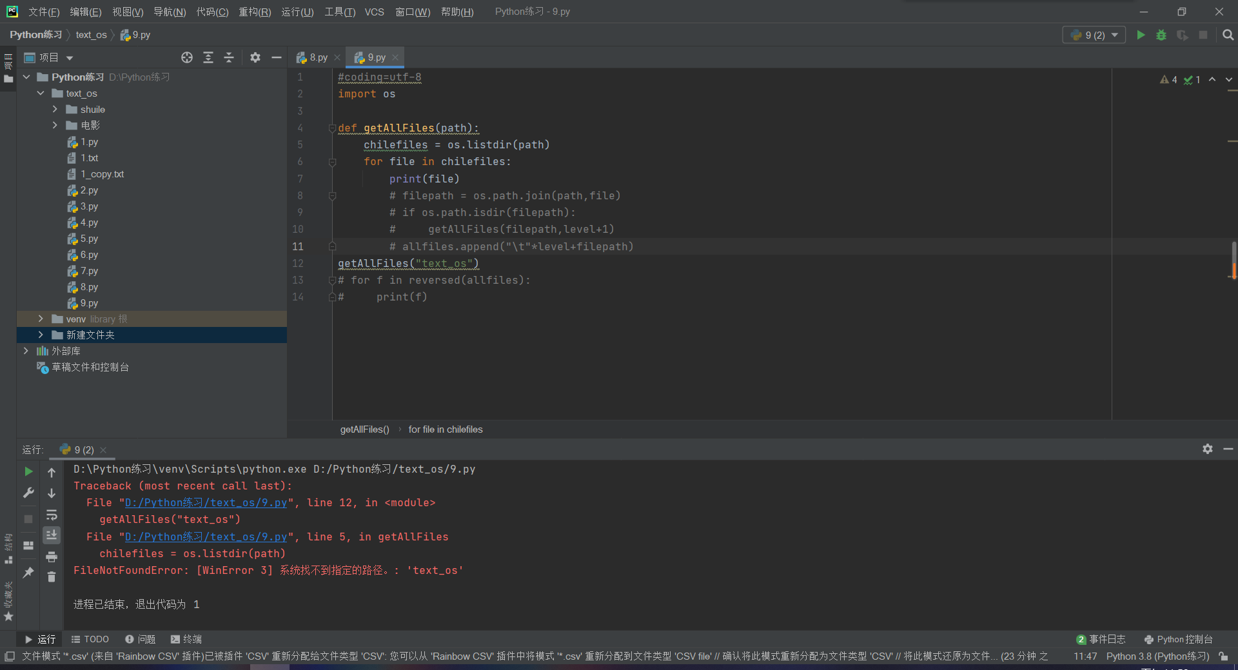Collapse all in project panel toolbar

tap(229, 57)
